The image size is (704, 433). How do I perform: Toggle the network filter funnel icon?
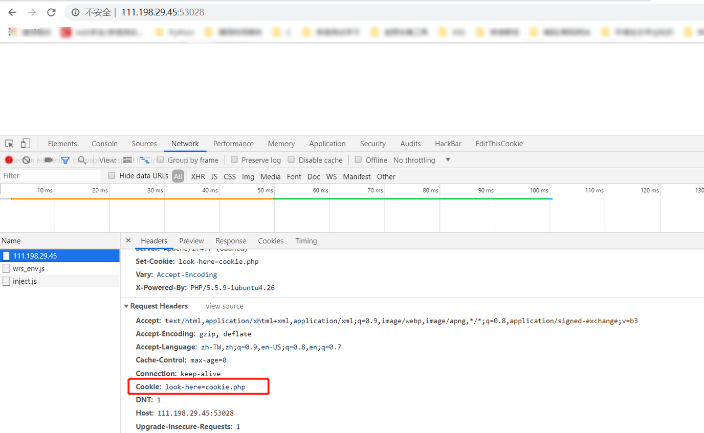click(x=65, y=160)
